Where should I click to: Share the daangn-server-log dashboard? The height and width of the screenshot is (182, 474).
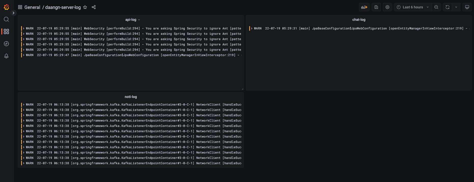tap(94, 7)
